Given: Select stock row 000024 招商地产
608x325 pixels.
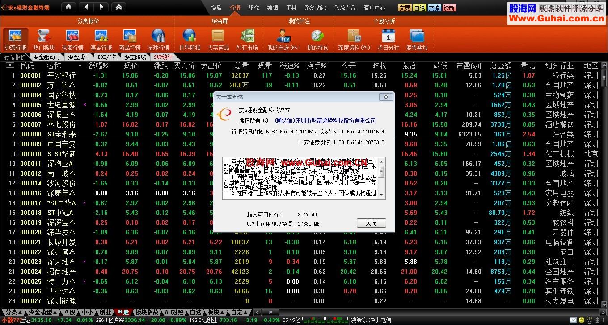Looking at the screenshot, I should click(300, 272).
